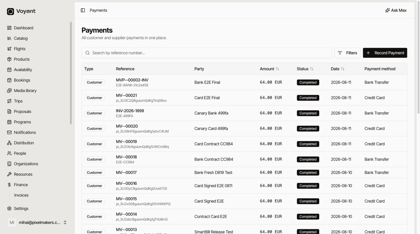Sort by Date column arrows
The height and width of the screenshot is (234, 420).
tap(343, 69)
